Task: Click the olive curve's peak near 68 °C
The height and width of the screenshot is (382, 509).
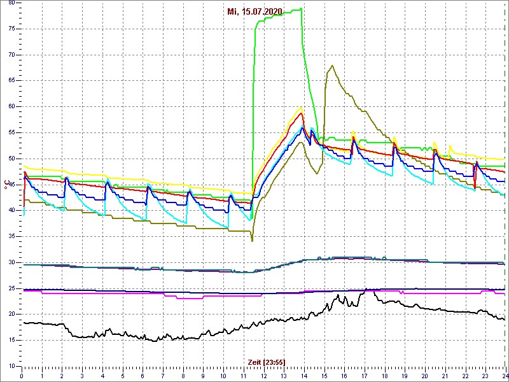Action: click(x=332, y=66)
